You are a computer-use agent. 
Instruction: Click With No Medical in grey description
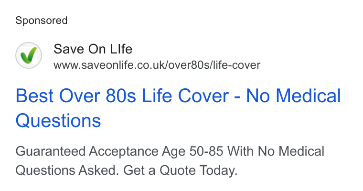[x=276, y=151]
